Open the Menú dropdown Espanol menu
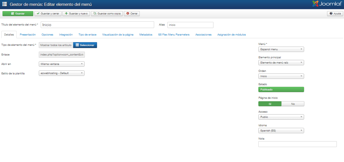 point(281,49)
